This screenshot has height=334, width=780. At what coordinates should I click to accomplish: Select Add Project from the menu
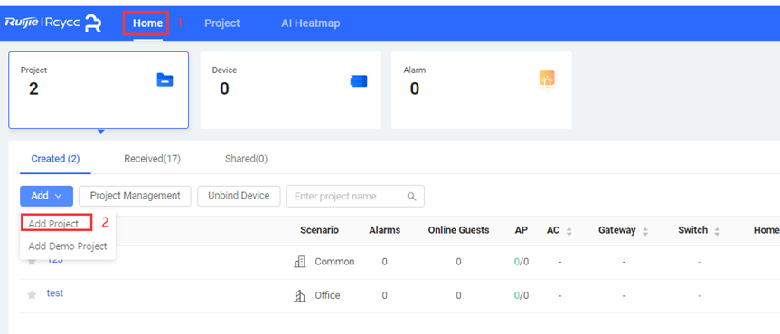point(53,224)
